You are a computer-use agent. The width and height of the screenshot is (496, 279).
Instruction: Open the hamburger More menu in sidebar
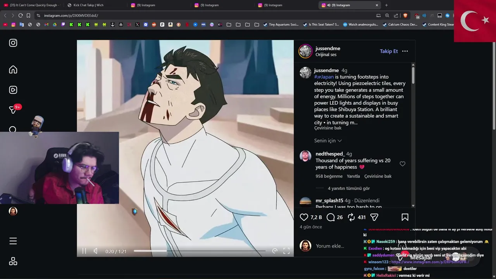(13, 241)
